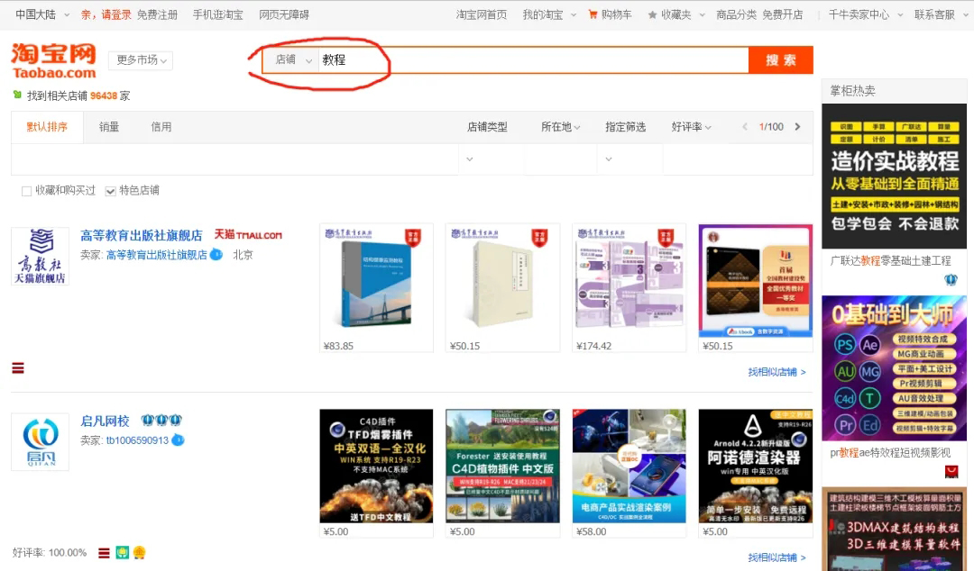Open the 3DMAX建筑结构教程 ad banner
Image resolution: width=974 pixels, height=571 pixels.
(895, 529)
